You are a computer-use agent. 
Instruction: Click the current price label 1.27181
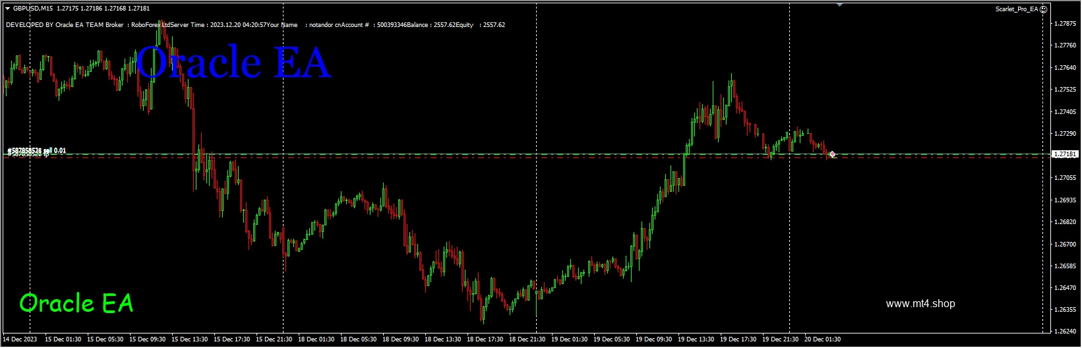(1066, 154)
